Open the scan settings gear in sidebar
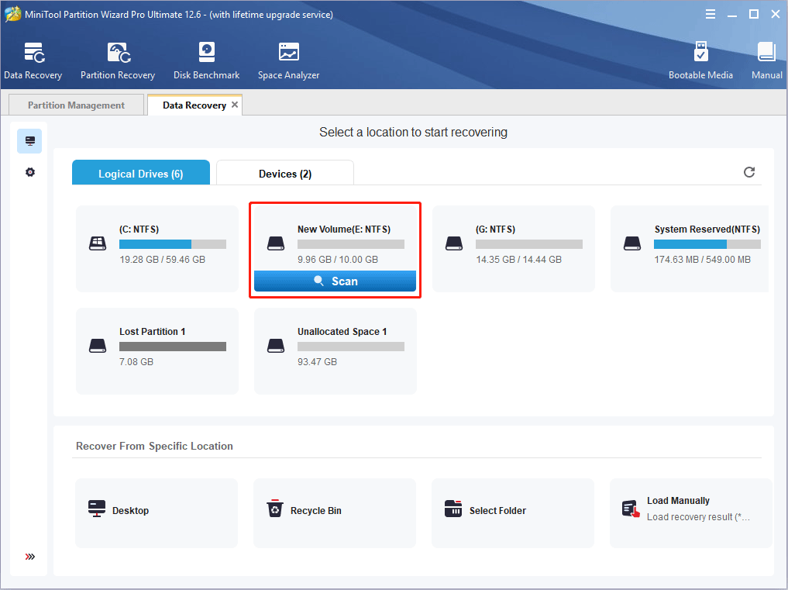788x590 pixels. pyautogui.click(x=30, y=172)
